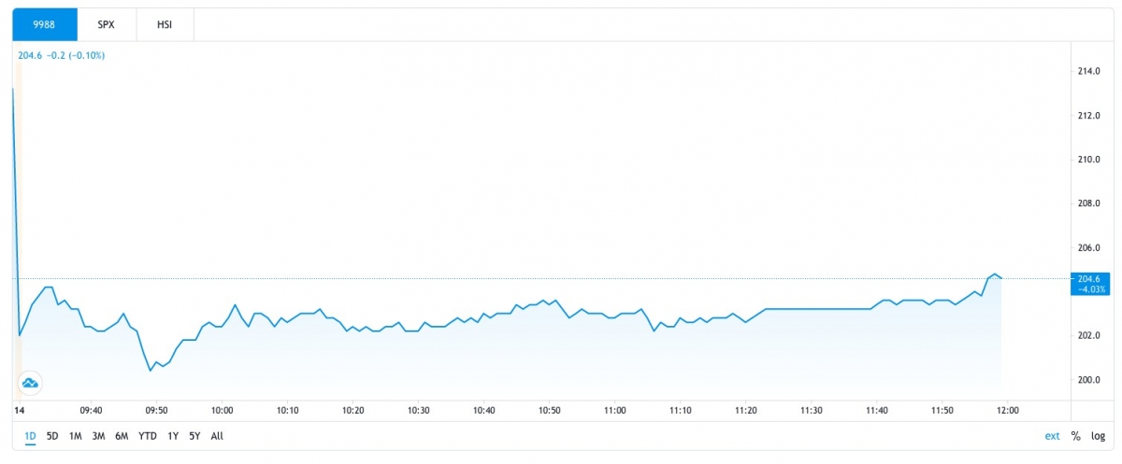
Task: Select the 1D time range
Action: 30,436
